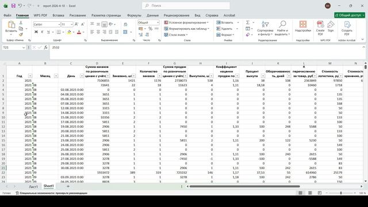Click the accounting number format icon

point(140,29)
